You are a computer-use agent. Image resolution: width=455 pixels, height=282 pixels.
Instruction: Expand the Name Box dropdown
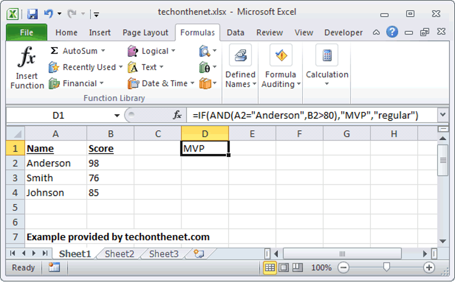(x=116, y=115)
